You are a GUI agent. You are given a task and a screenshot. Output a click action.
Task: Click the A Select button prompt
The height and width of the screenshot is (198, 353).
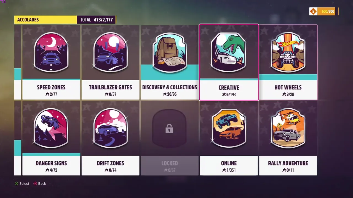(x=22, y=183)
